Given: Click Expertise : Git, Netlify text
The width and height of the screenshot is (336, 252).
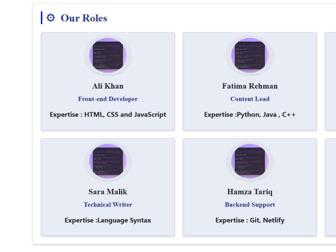Looking at the screenshot, I should [x=250, y=220].
